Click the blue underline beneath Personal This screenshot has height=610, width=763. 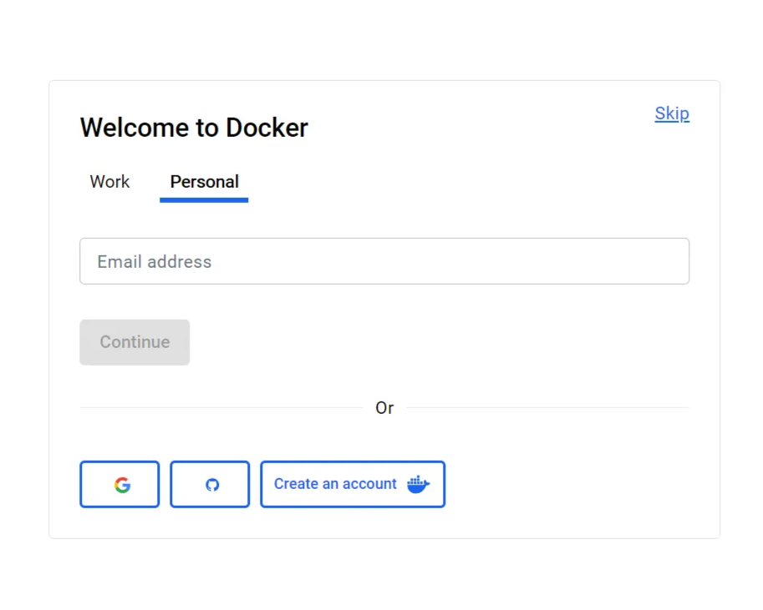pyautogui.click(x=204, y=200)
